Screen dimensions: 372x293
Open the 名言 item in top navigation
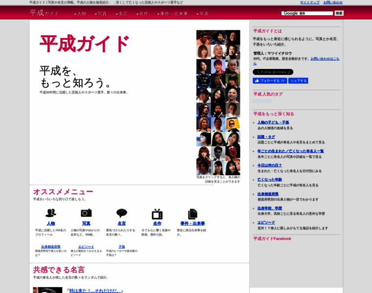tap(122, 14)
